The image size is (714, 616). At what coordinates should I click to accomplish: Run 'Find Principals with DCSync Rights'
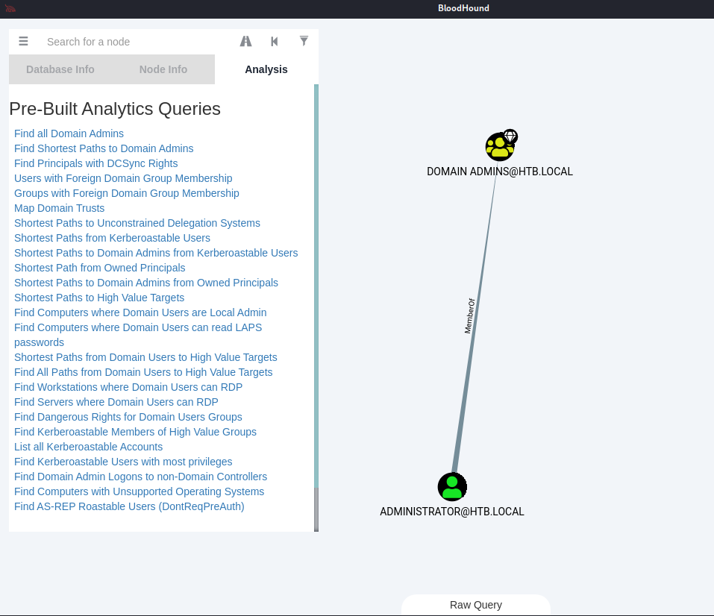pos(95,163)
